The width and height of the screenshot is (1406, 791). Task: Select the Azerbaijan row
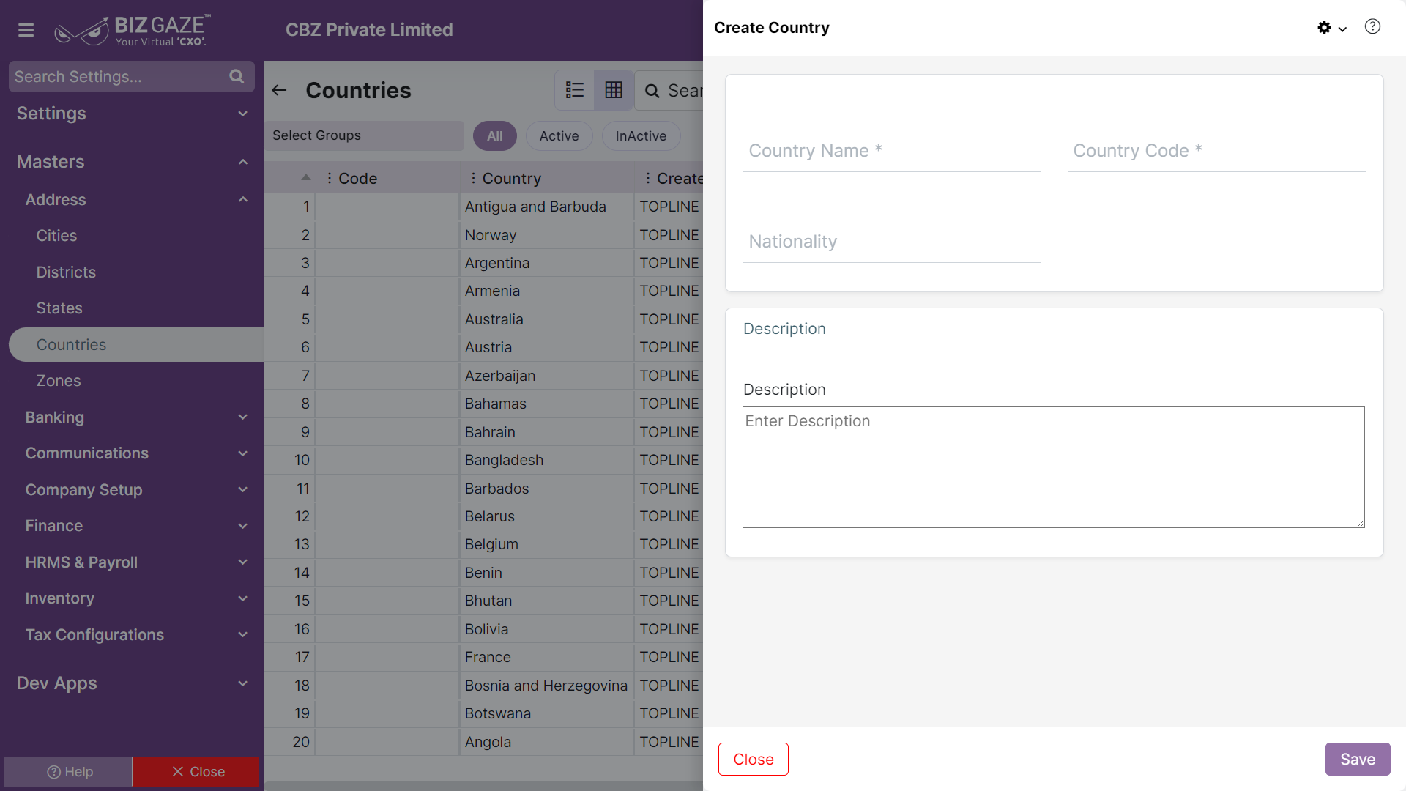tap(483, 376)
